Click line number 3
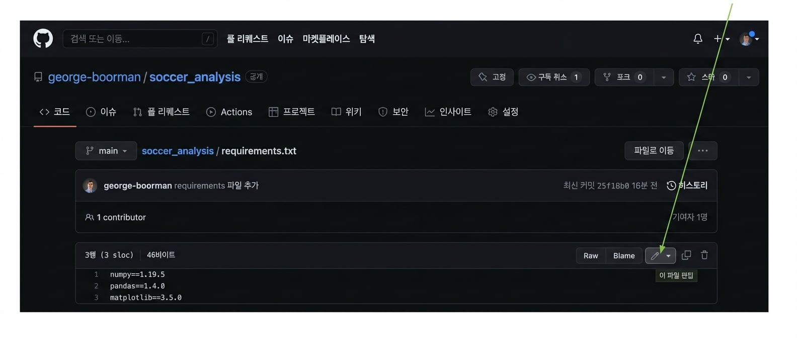Viewport: 797px width, 338px height. [x=96, y=298]
